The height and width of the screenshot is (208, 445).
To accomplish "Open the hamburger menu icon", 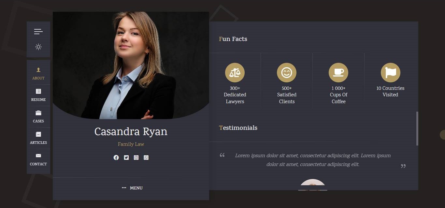I will 38,32.
